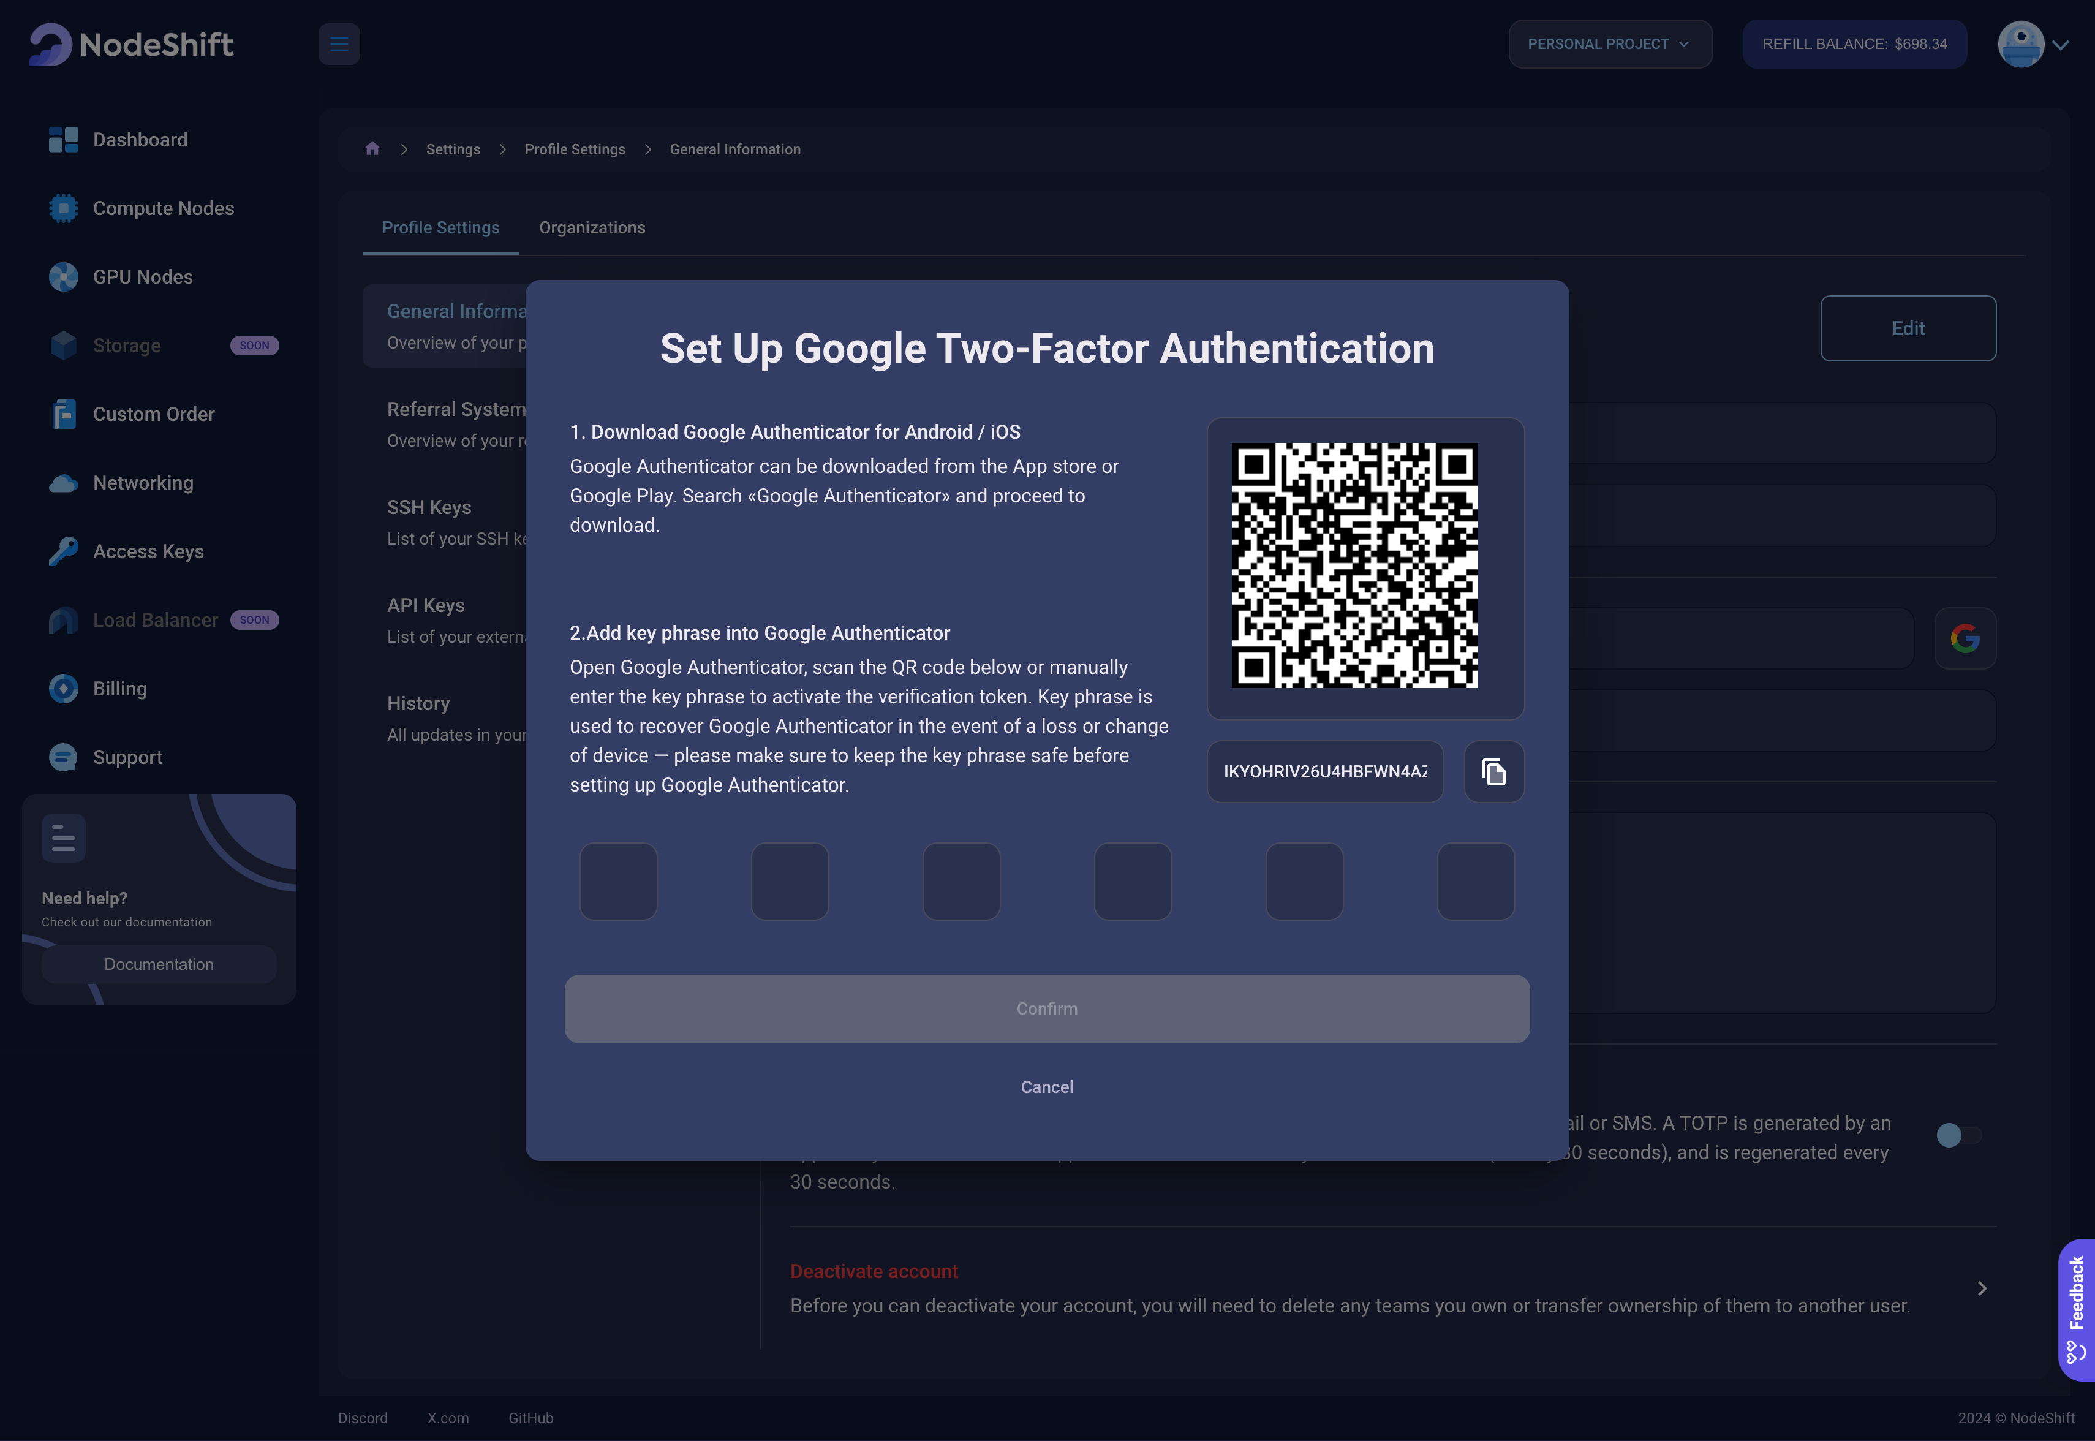Open Compute Nodes section
This screenshot has width=2095, height=1441.
pyautogui.click(x=142, y=208)
